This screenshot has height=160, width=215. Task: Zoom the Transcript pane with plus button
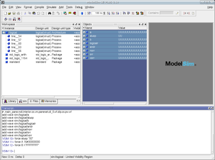coord(209,108)
